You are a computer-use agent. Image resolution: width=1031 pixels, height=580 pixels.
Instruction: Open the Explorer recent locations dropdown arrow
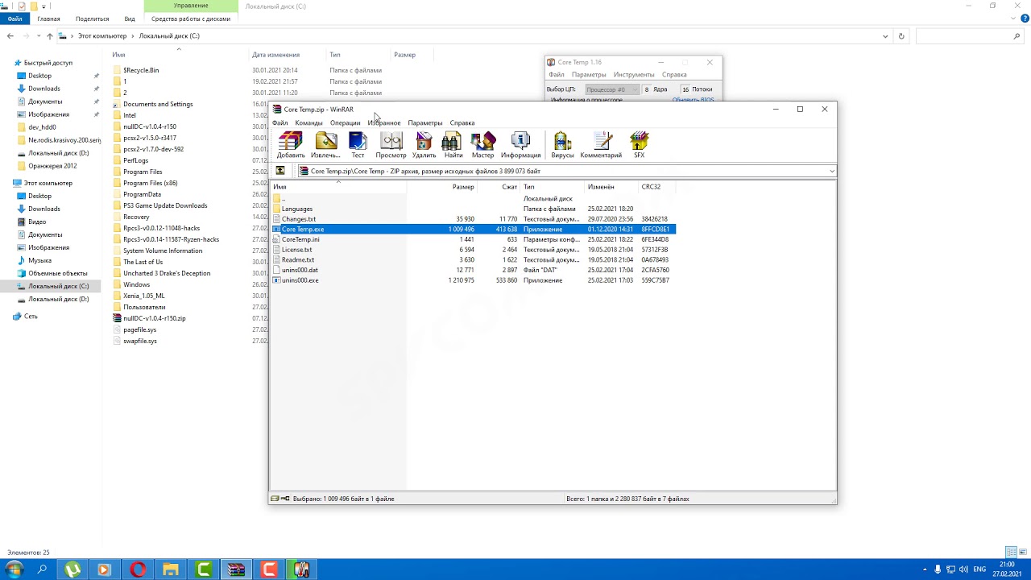(39, 36)
